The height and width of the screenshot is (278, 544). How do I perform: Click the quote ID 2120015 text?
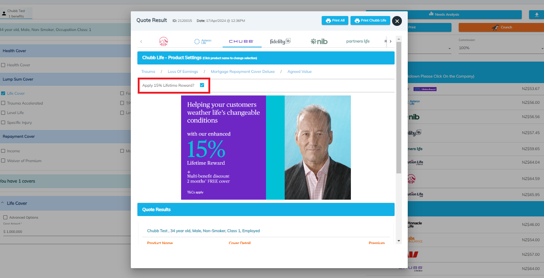pos(182,21)
